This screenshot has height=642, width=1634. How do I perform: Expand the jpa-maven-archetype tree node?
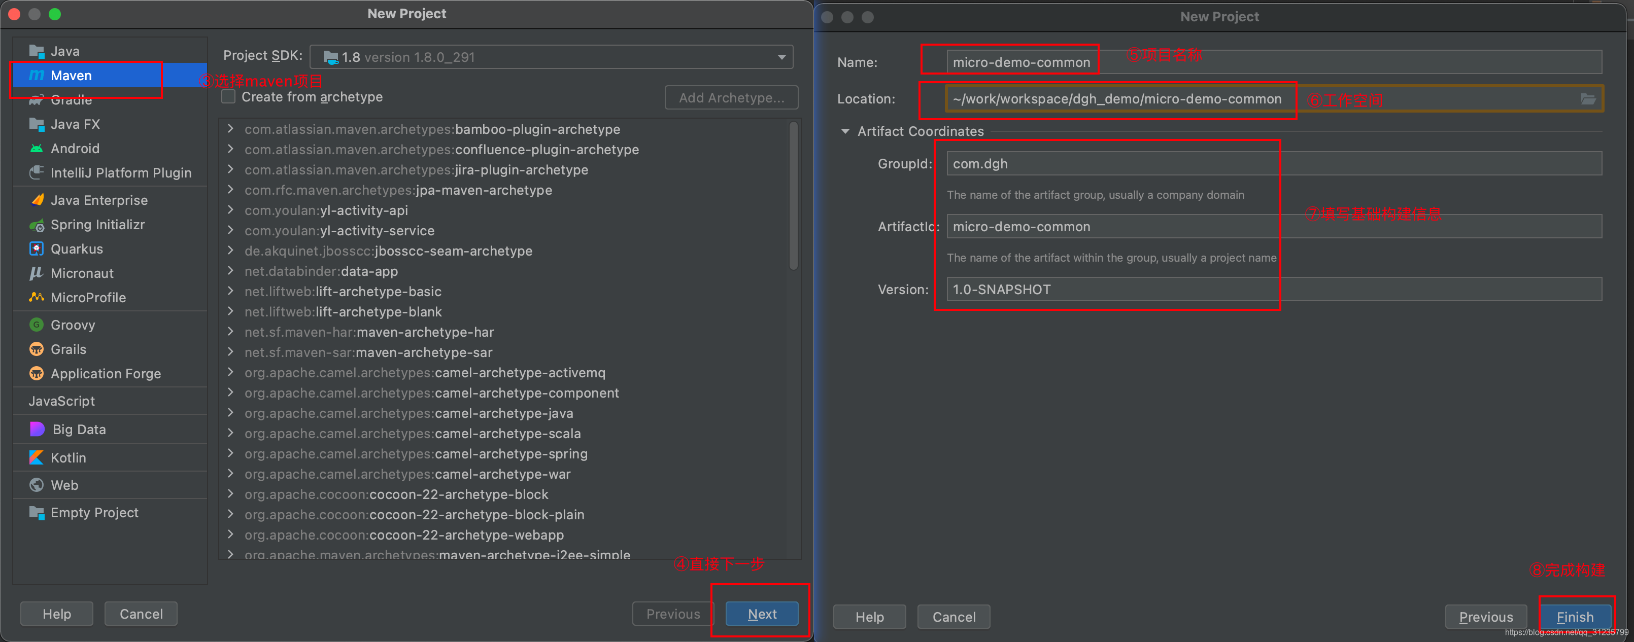[x=230, y=190]
